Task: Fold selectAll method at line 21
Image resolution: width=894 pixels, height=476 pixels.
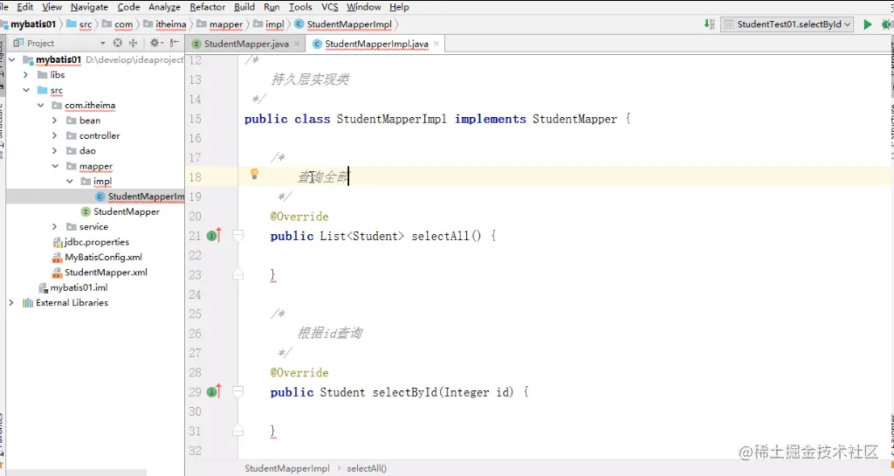Action: tap(238, 234)
